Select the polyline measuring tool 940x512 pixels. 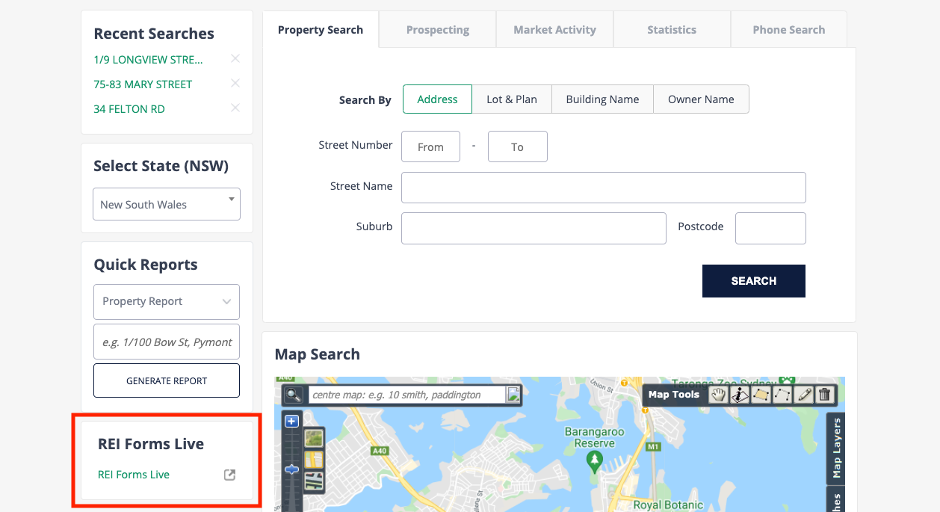[x=782, y=394]
